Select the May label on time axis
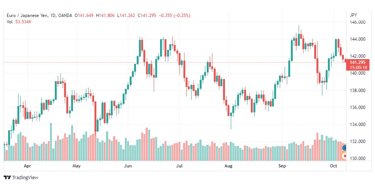 click(x=77, y=166)
